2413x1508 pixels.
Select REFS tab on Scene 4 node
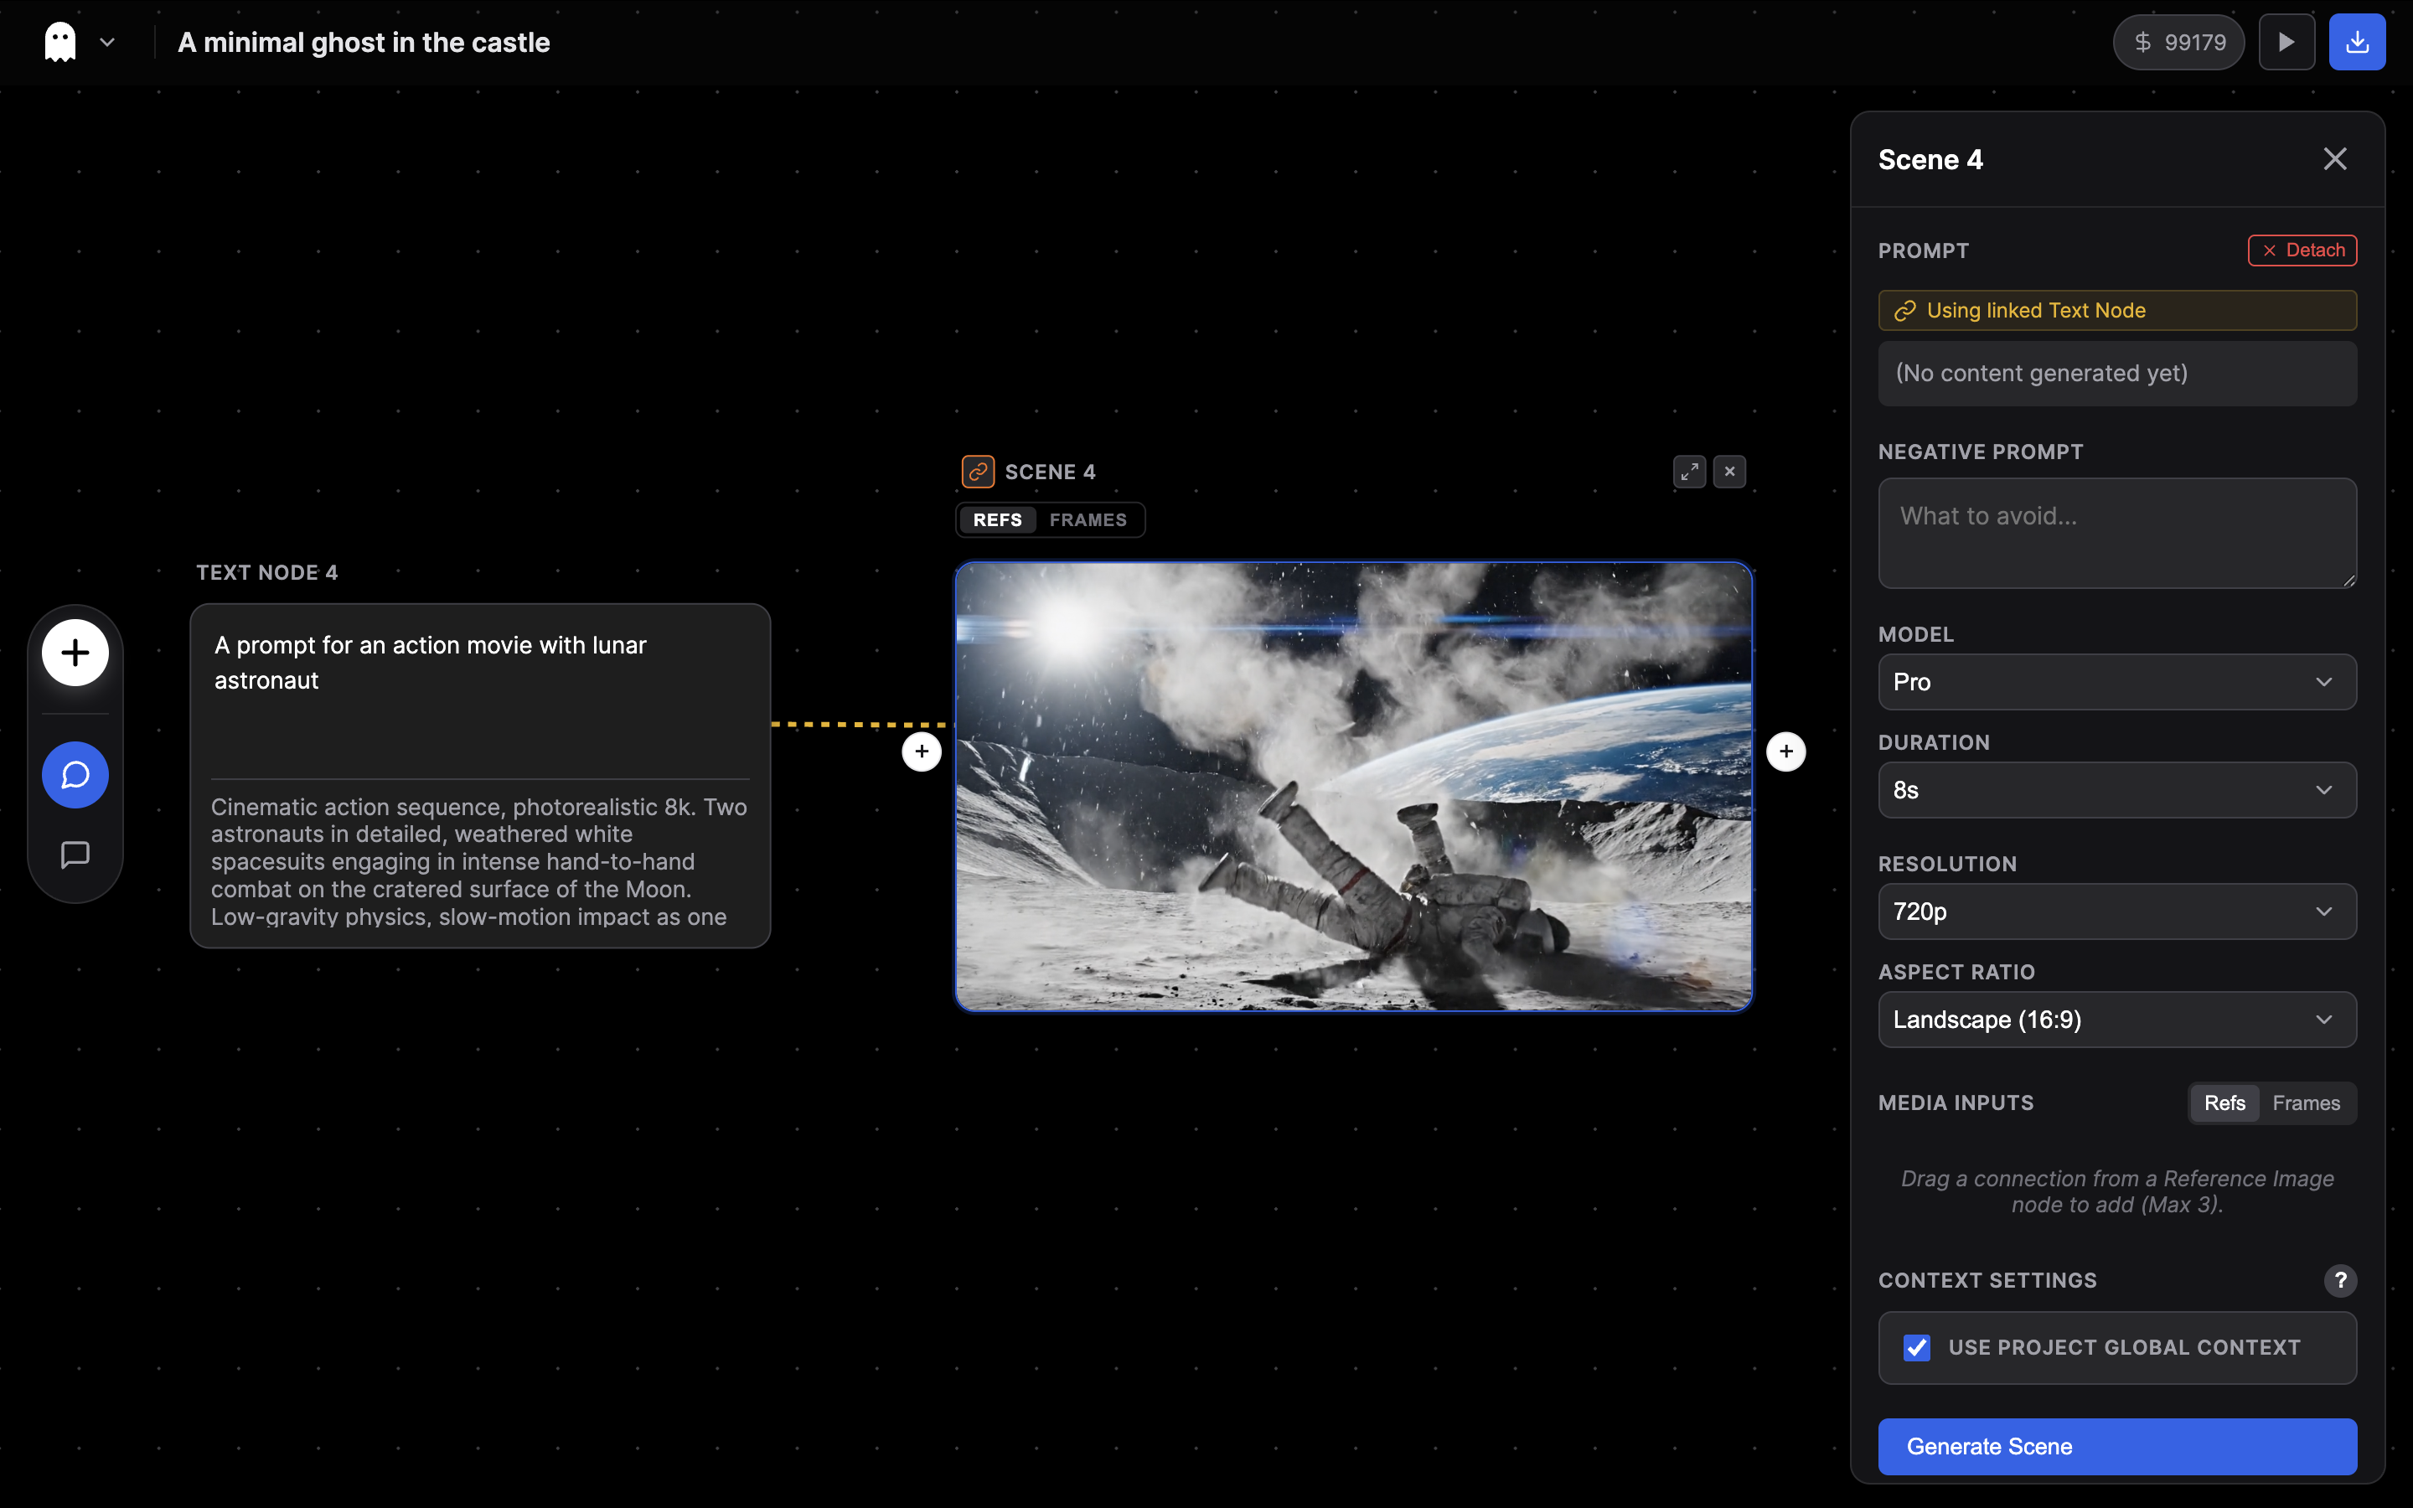(997, 519)
